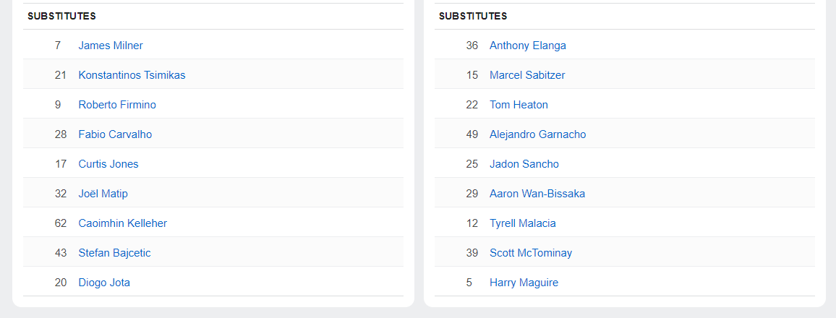Open Fabio Carvalho's profile link
This screenshot has width=836, height=318.
pos(115,134)
